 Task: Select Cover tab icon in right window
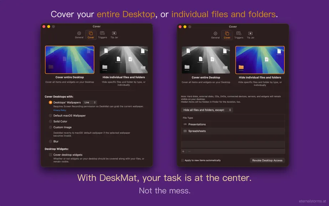click(x=227, y=34)
